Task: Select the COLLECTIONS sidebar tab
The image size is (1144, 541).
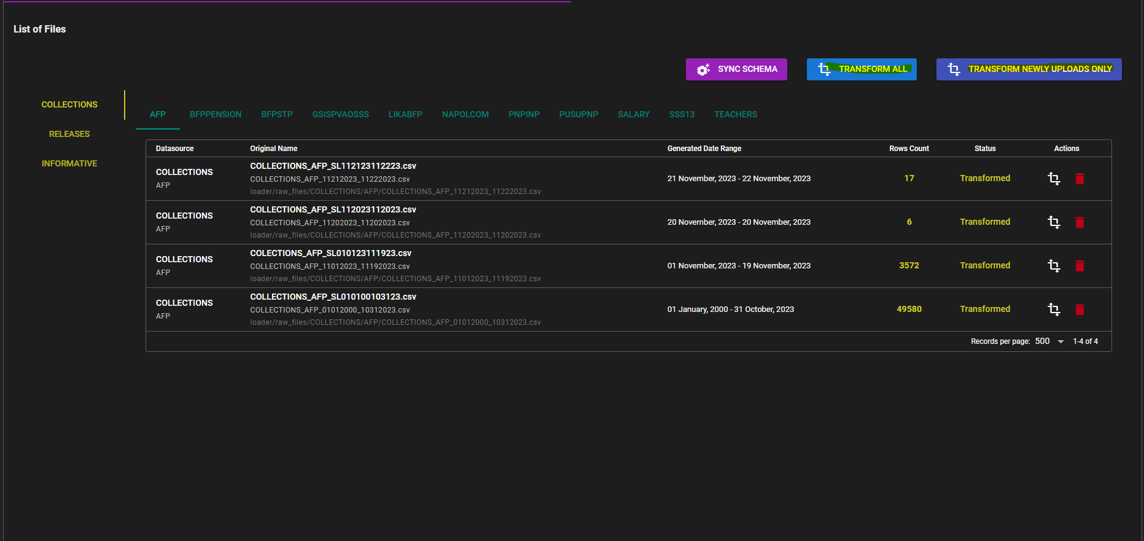Action: (x=69, y=105)
